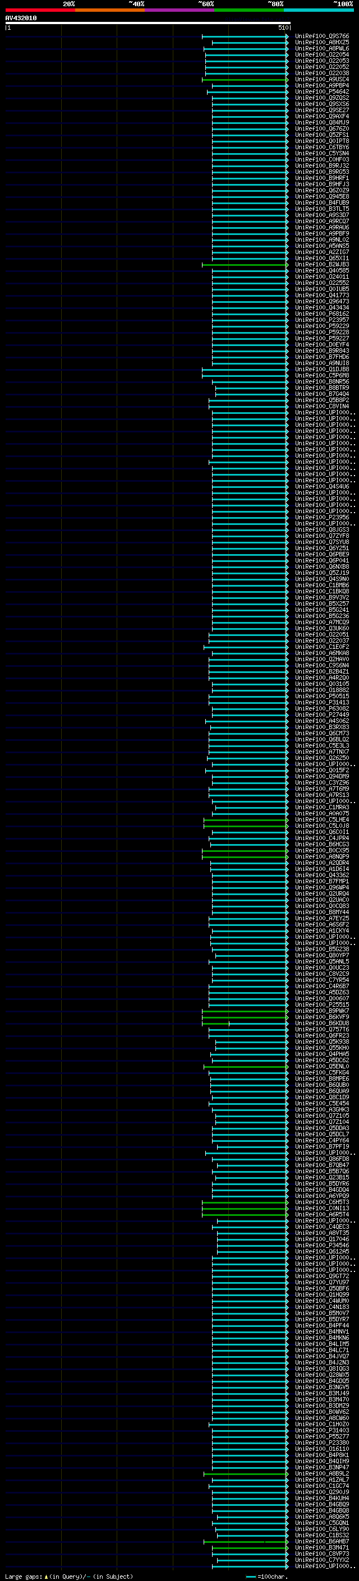Click the UniRef100_Q94DM9 label
The width and height of the screenshot is (359, 1581).
coord(321,776)
